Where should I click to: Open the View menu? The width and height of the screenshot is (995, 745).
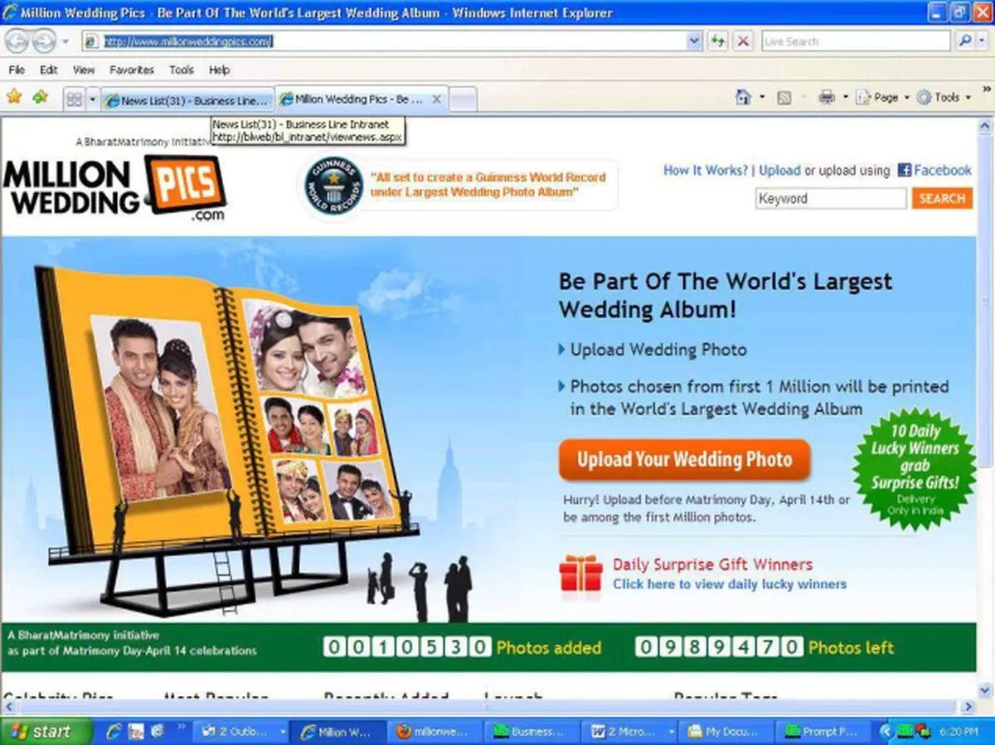[84, 70]
